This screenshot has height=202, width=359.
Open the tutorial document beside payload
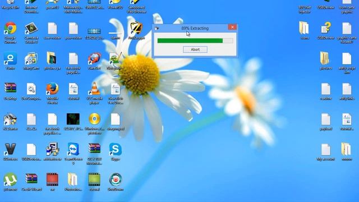[347, 122]
